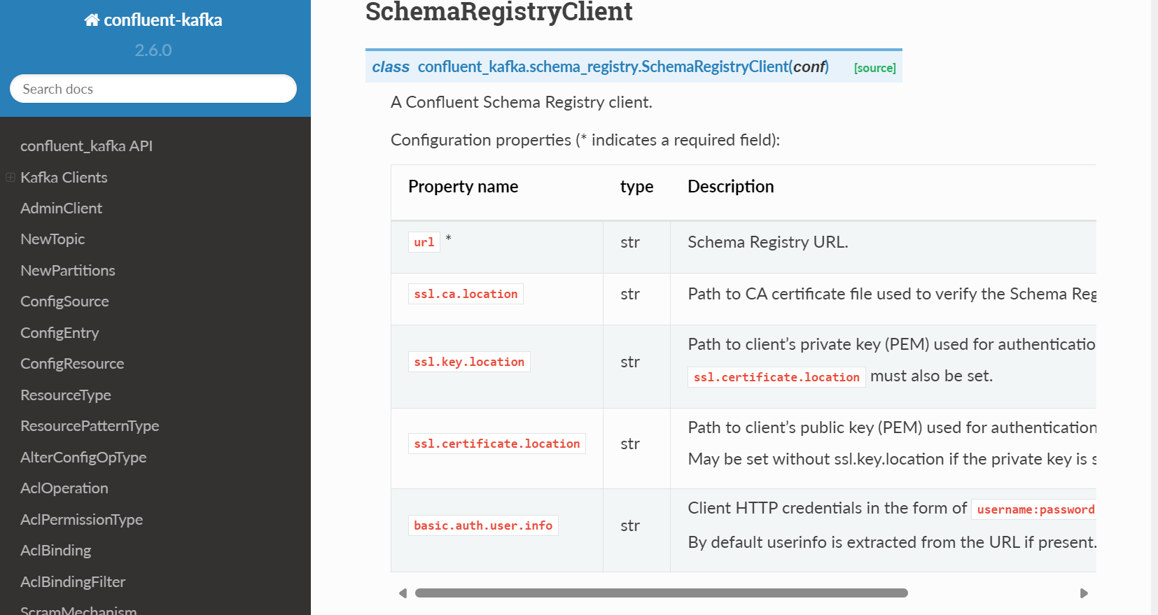Click the table's left scroll arrow
1158x615 pixels.
(403, 593)
